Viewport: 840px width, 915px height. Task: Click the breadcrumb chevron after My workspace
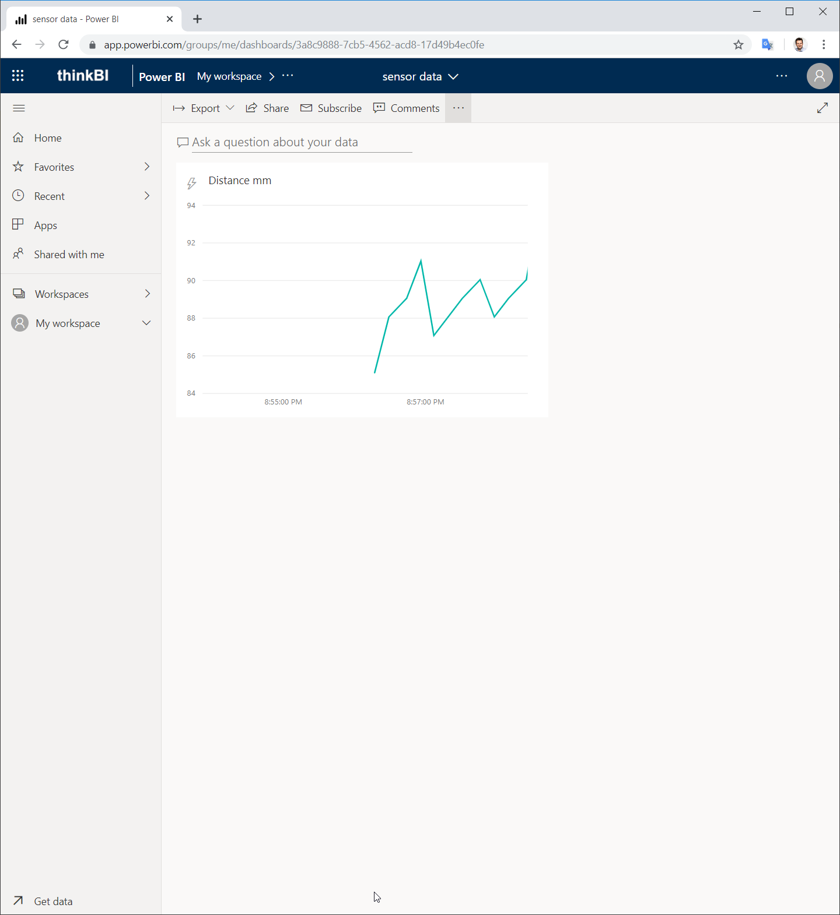[271, 76]
